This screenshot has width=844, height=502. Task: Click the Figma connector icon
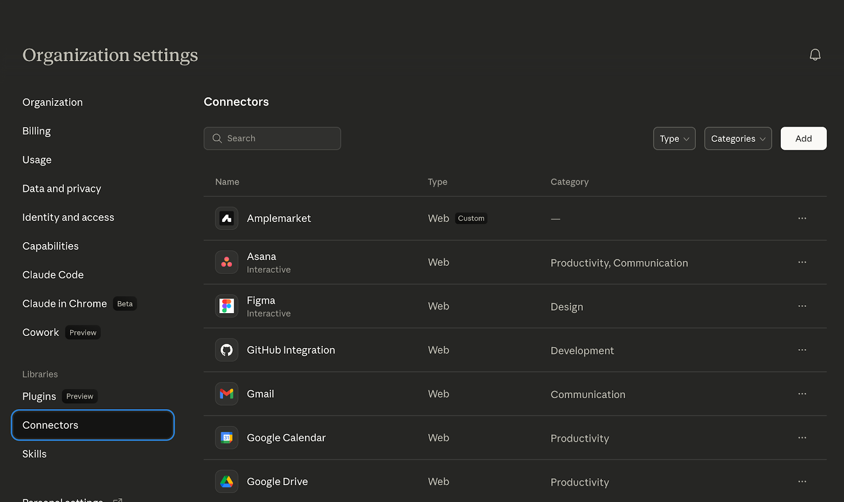point(227,306)
